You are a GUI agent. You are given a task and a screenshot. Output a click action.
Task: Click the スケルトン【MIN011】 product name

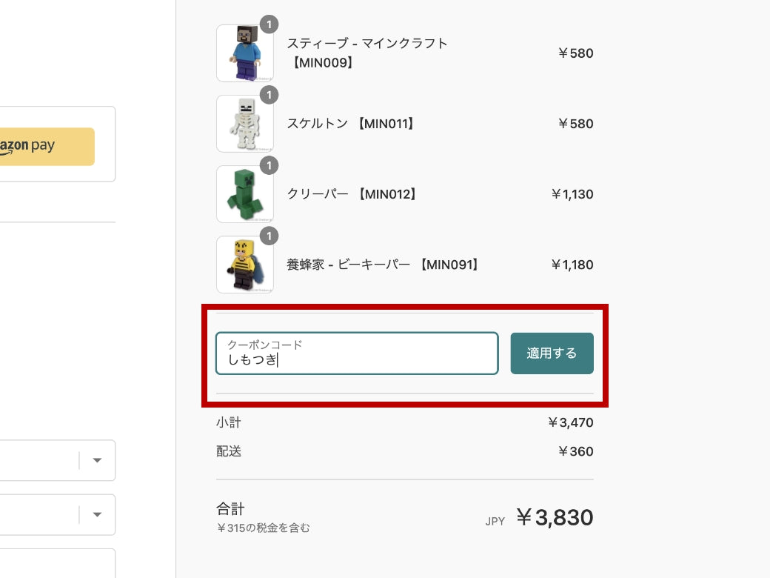(350, 124)
